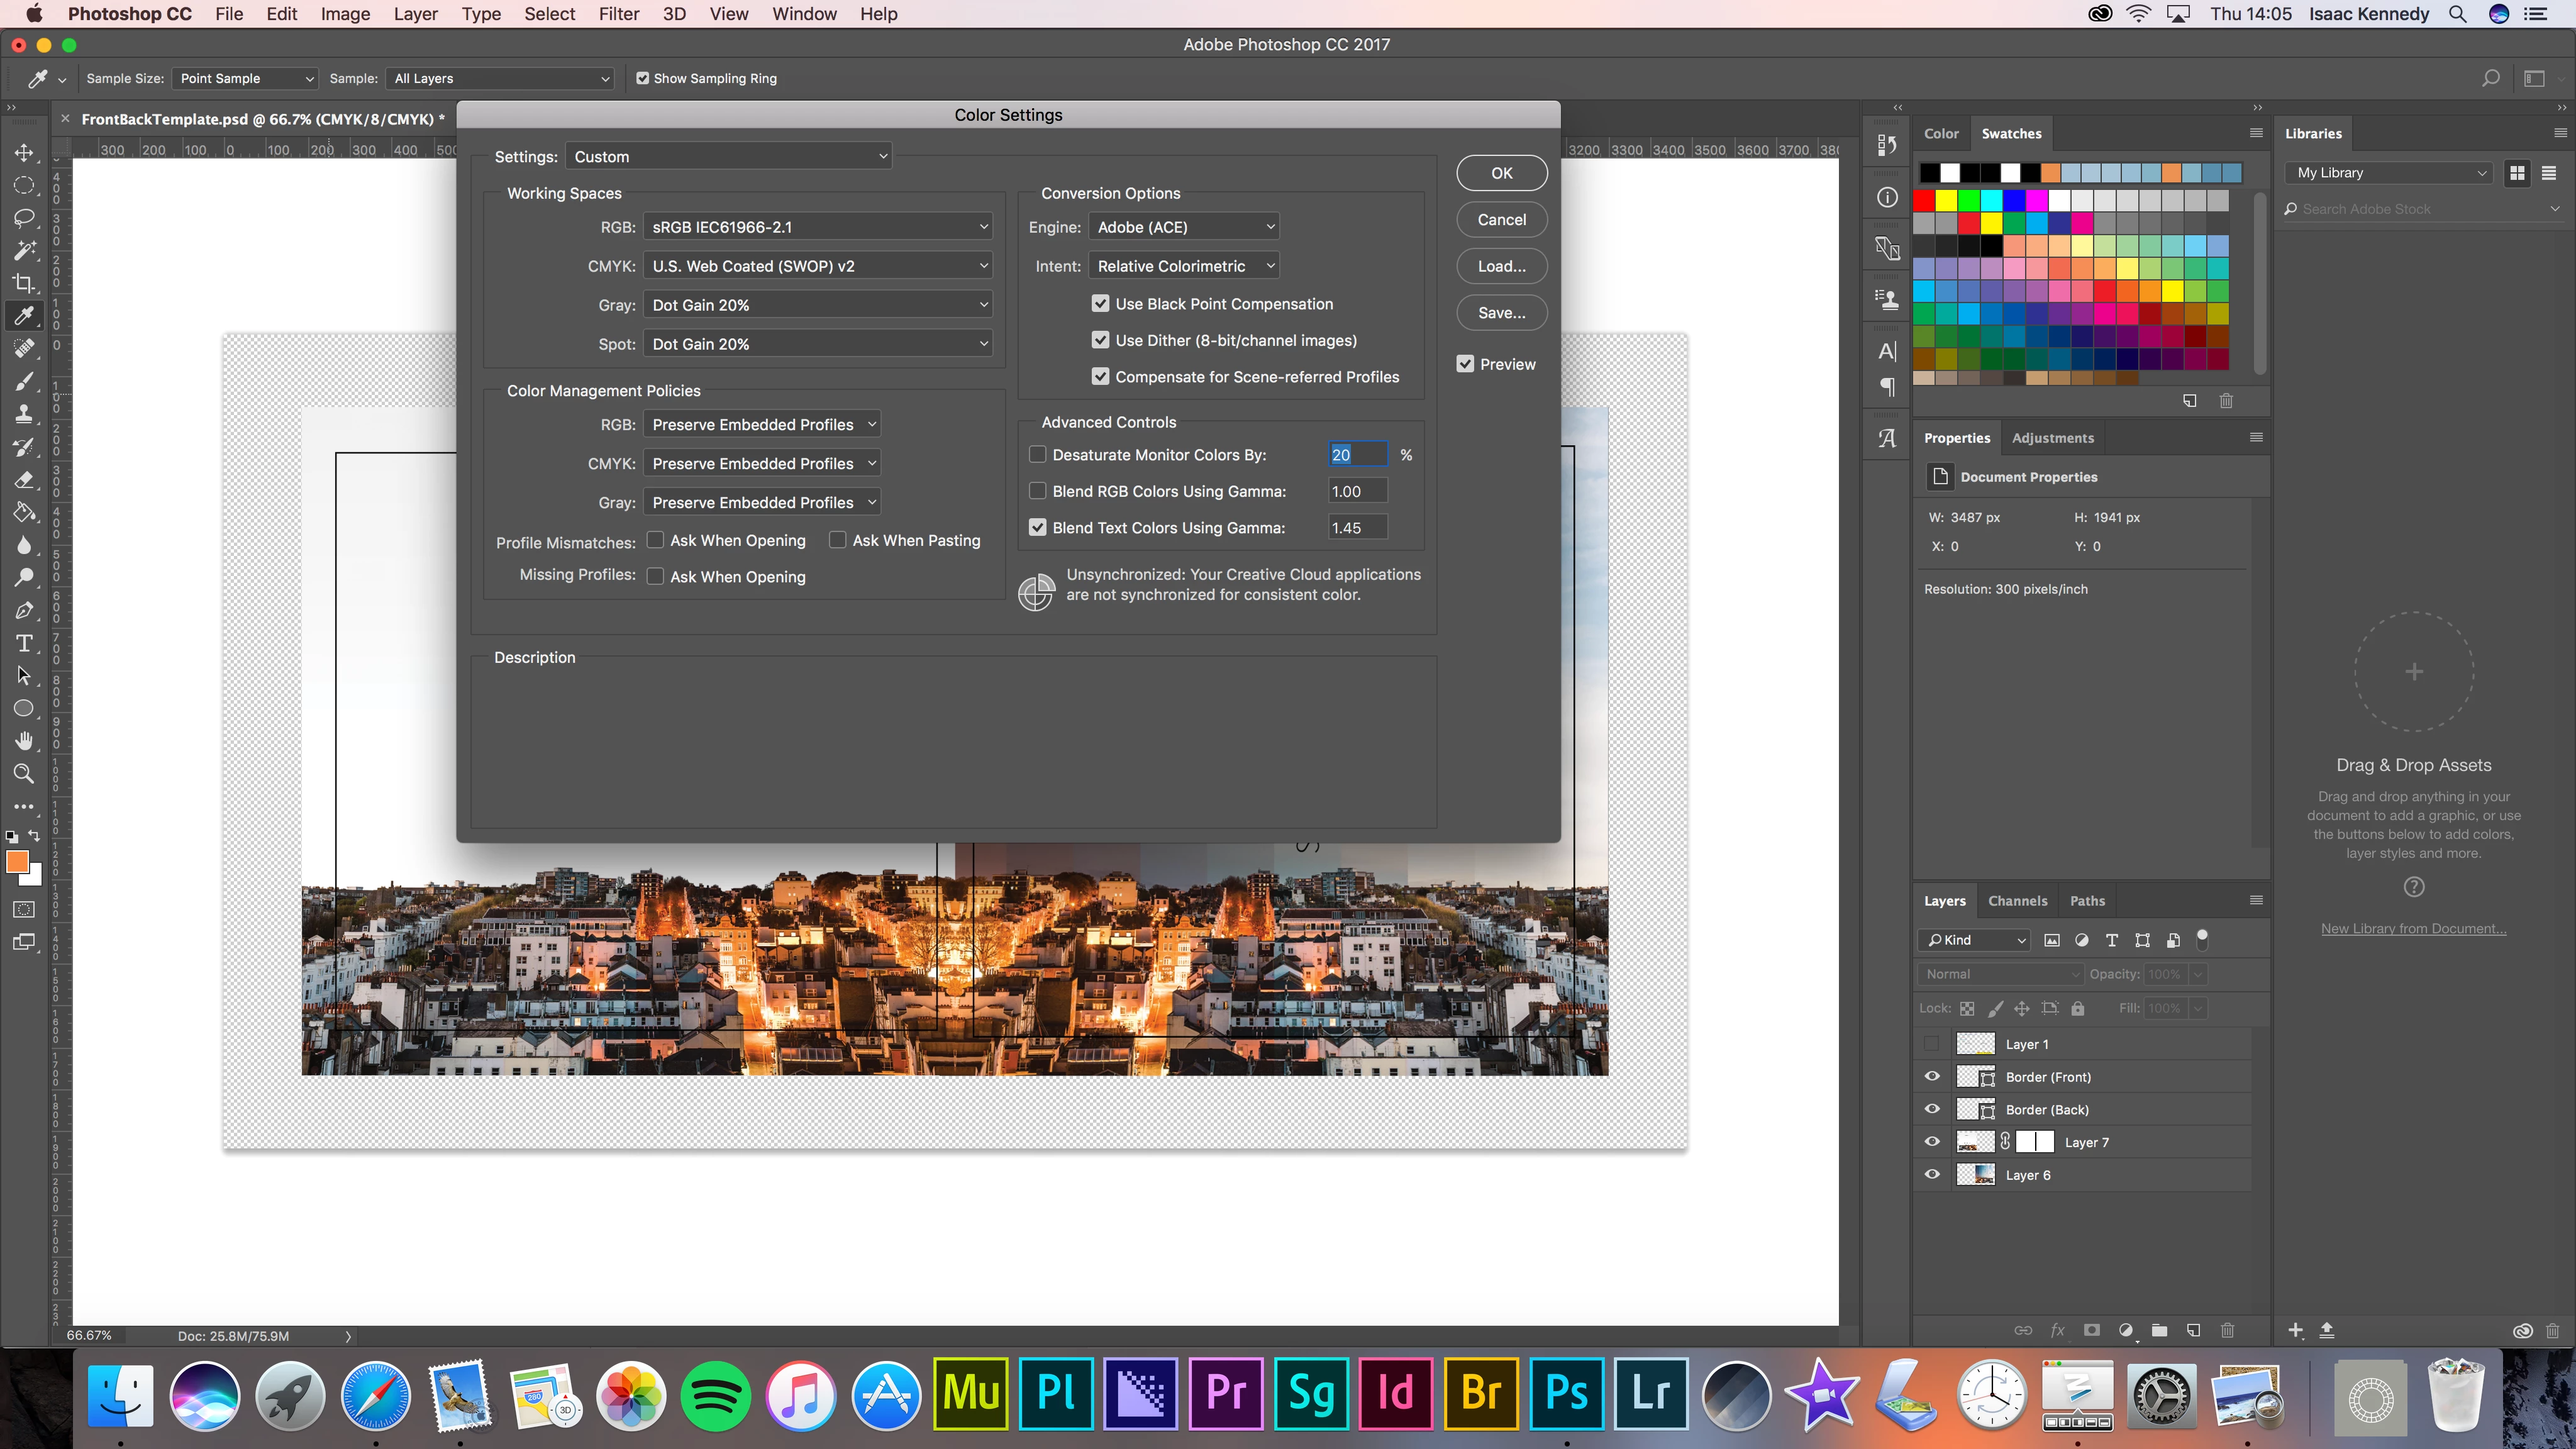Switch to the Channels tab
2576x1449 pixels.
click(x=2017, y=900)
